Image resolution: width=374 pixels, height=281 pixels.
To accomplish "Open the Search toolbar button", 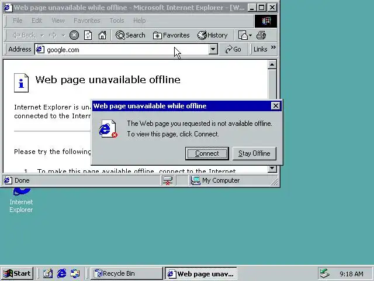I will pyautogui.click(x=130, y=35).
